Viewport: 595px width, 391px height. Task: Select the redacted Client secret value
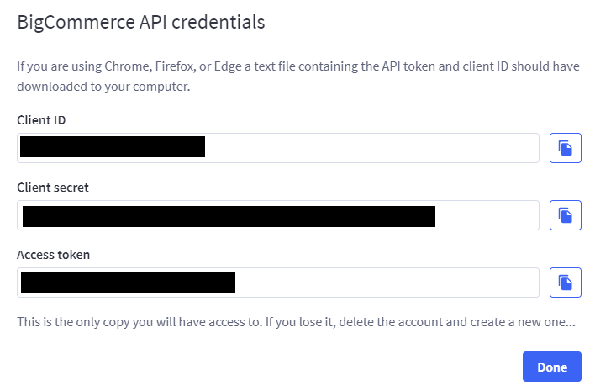(229, 216)
